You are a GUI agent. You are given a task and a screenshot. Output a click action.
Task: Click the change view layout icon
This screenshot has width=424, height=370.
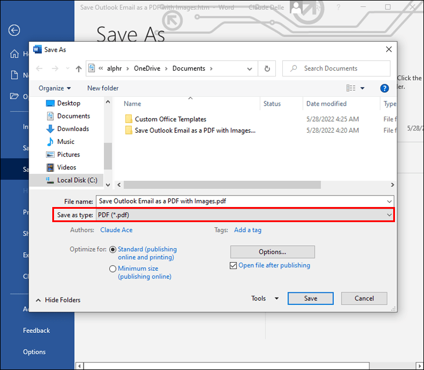click(x=351, y=88)
